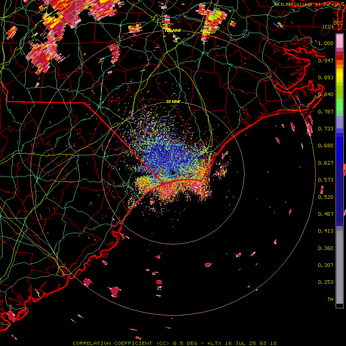Click the 0.840 legend value
Viewport: 346px width, 346px height.
tap(326, 95)
